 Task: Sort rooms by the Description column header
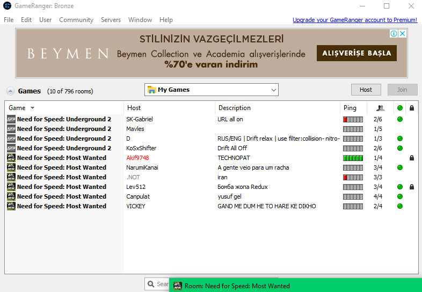(x=235, y=108)
